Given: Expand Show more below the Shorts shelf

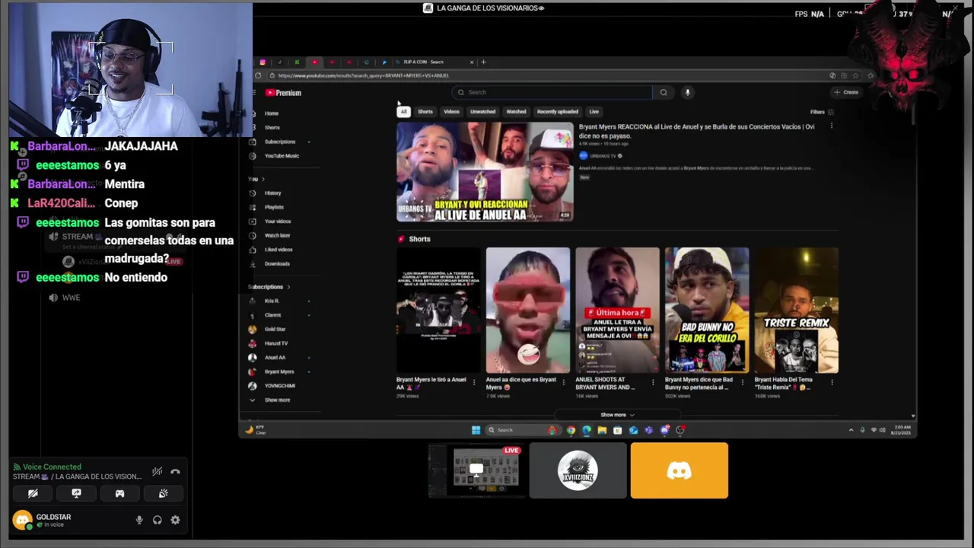Looking at the screenshot, I should [617, 415].
